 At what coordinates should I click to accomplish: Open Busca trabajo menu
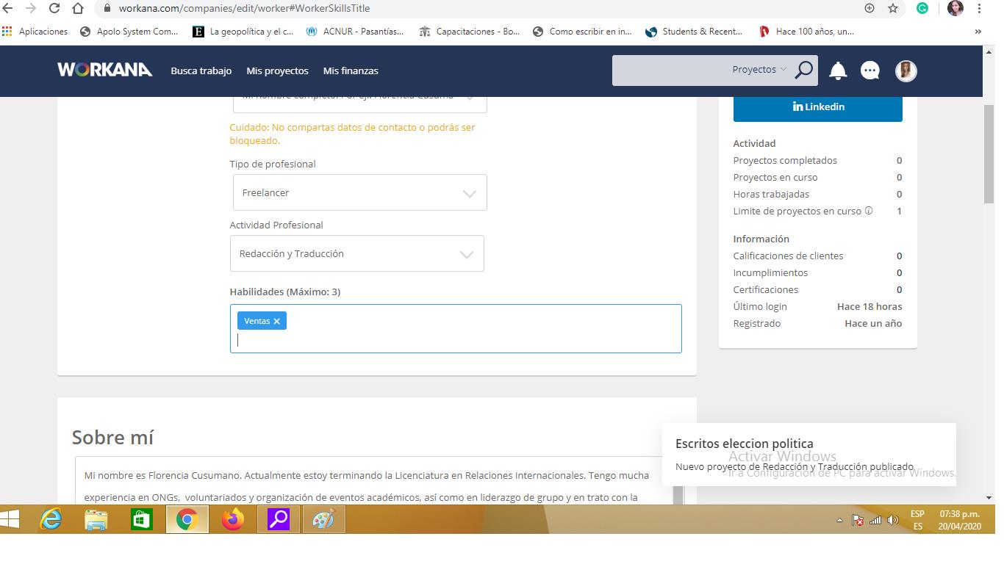pyautogui.click(x=201, y=70)
